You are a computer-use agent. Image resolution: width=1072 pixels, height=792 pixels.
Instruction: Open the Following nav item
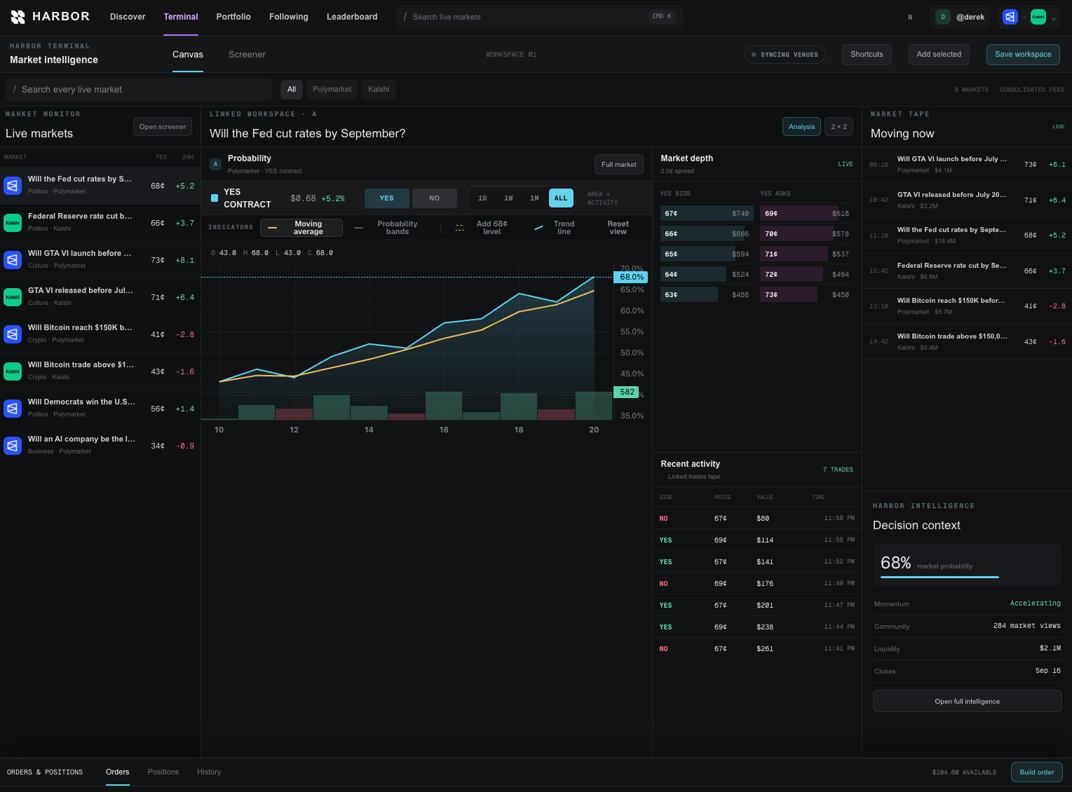tap(289, 17)
